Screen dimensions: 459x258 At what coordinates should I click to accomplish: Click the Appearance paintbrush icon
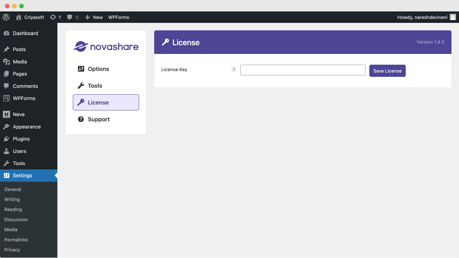click(x=6, y=127)
